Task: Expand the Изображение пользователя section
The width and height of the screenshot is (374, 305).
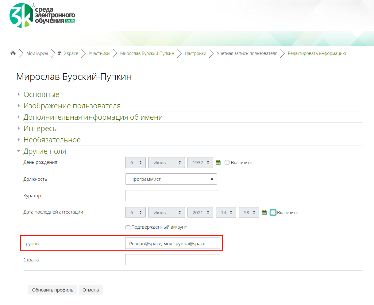Action: point(72,106)
